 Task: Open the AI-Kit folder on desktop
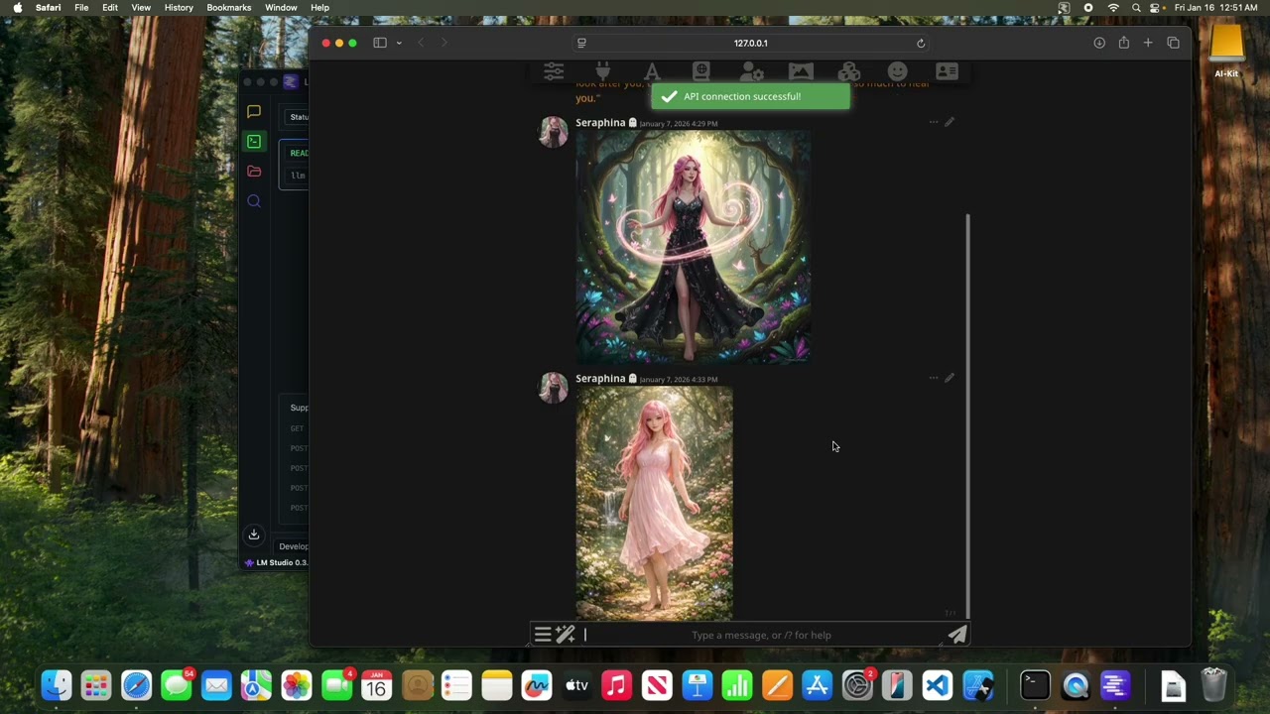click(1227, 51)
